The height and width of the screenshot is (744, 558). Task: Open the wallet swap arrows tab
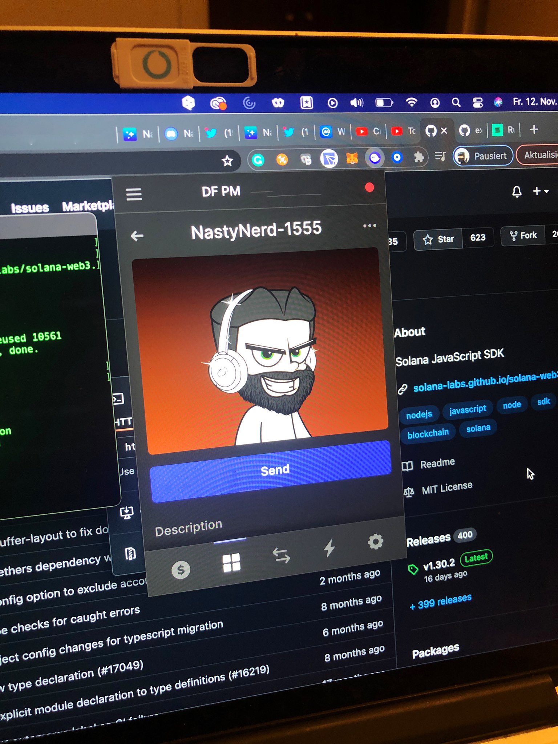tap(281, 555)
